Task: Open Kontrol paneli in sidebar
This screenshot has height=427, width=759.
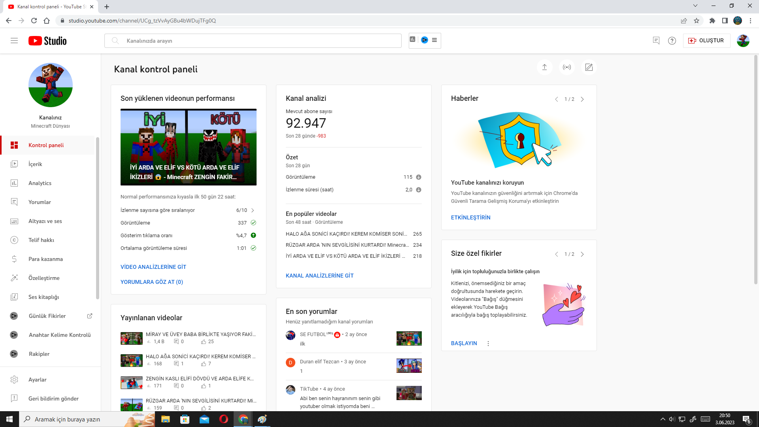Action: tap(48, 145)
